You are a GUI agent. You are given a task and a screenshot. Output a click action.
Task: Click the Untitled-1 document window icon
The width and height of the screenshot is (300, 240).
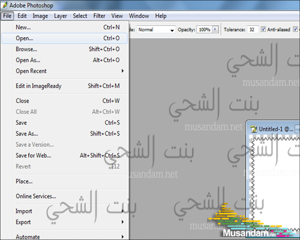[x=254, y=129]
